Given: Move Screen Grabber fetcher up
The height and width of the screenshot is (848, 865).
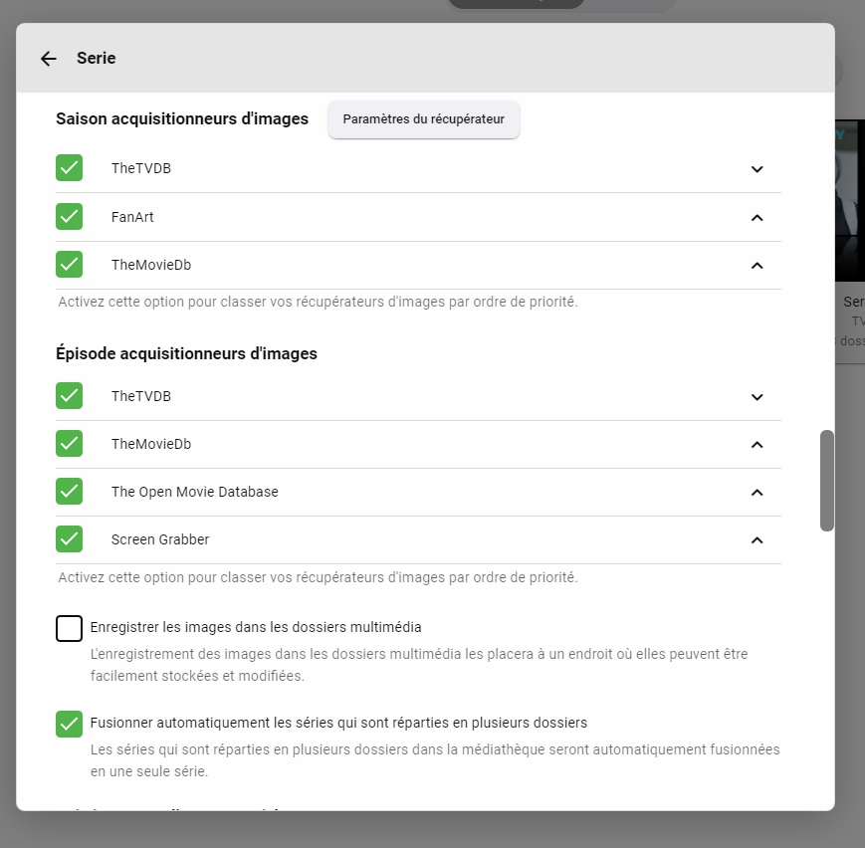Looking at the screenshot, I should coord(757,540).
